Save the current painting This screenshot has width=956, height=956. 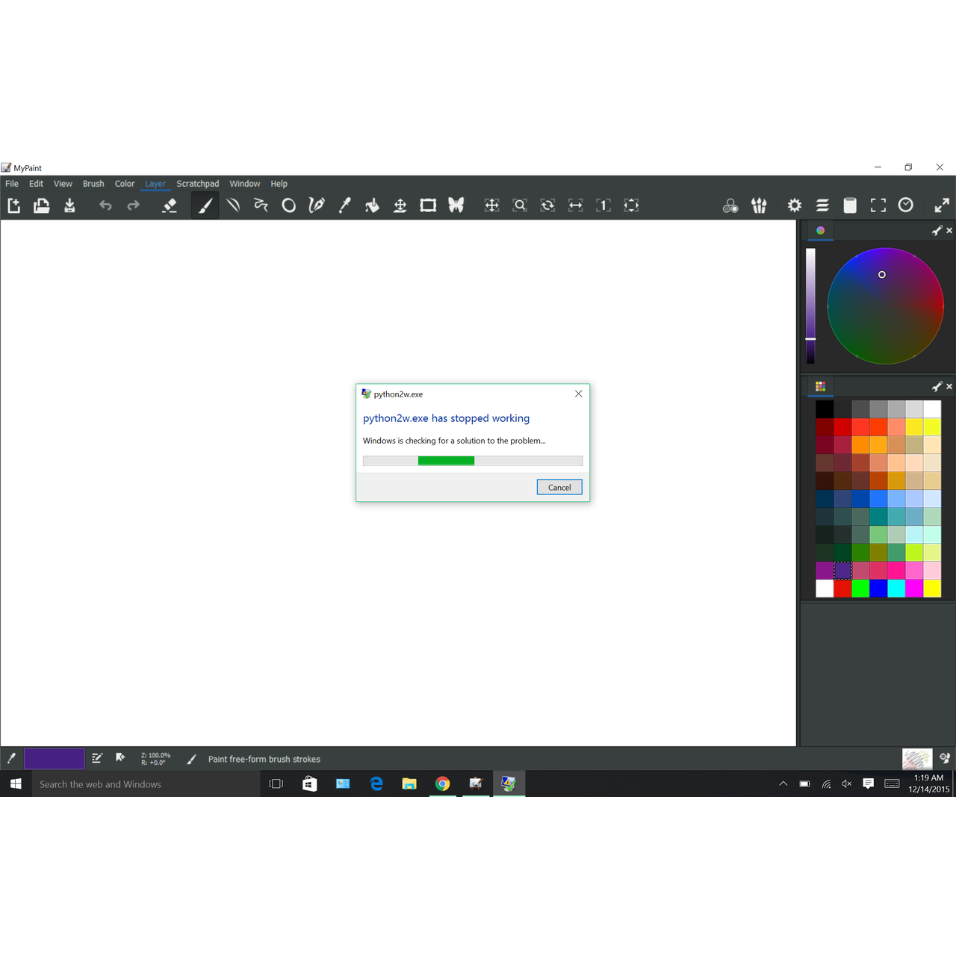coord(69,205)
